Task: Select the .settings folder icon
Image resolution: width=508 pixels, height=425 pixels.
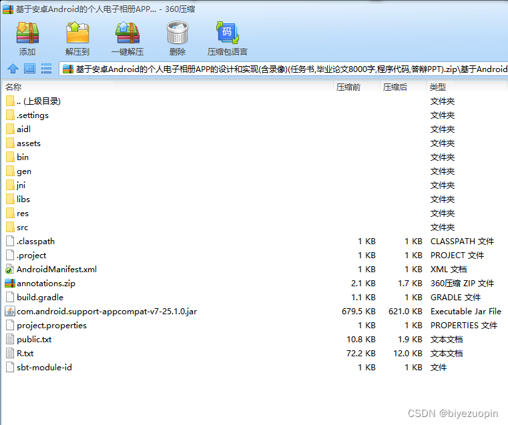Action: pos(10,115)
